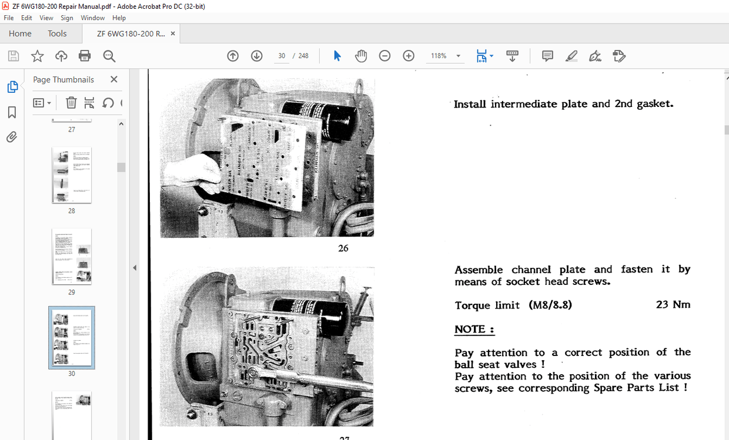Add document to favorites with star icon
This screenshot has height=440, width=729.
(x=37, y=56)
